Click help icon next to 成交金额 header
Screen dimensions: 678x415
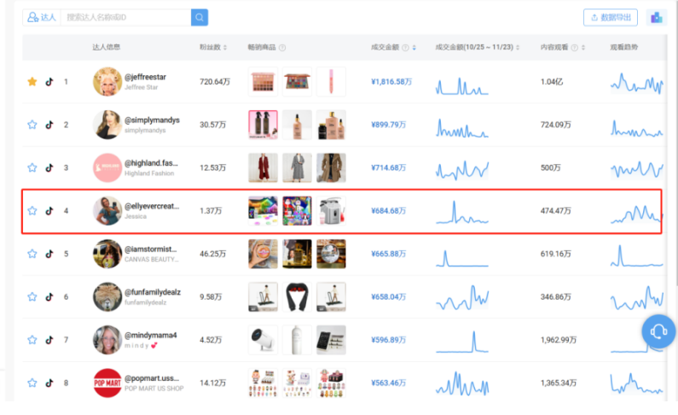click(405, 48)
